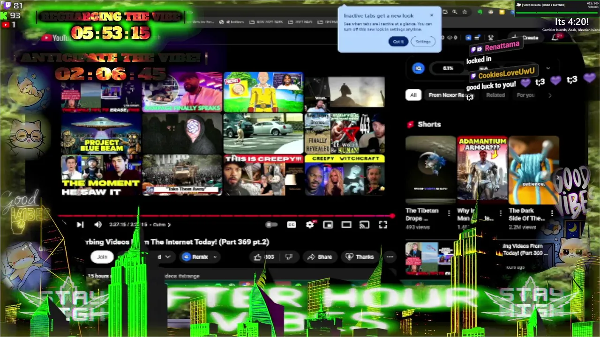Image resolution: width=600 pixels, height=337 pixels.
Task: Click the blue IQ extension icon
Action: tap(418, 68)
